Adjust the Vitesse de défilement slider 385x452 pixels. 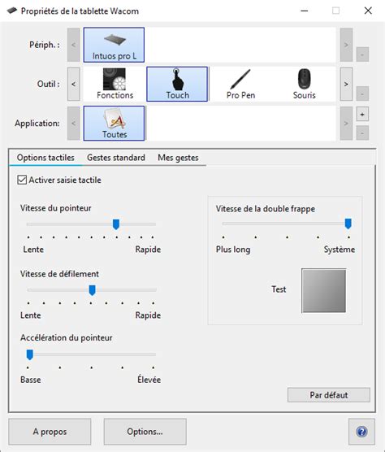92,290
